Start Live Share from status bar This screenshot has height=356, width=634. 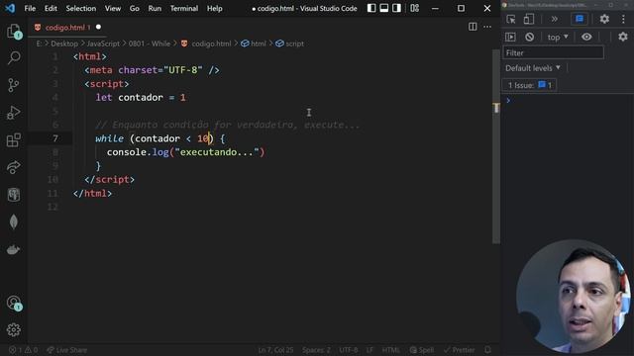click(66, 350)
